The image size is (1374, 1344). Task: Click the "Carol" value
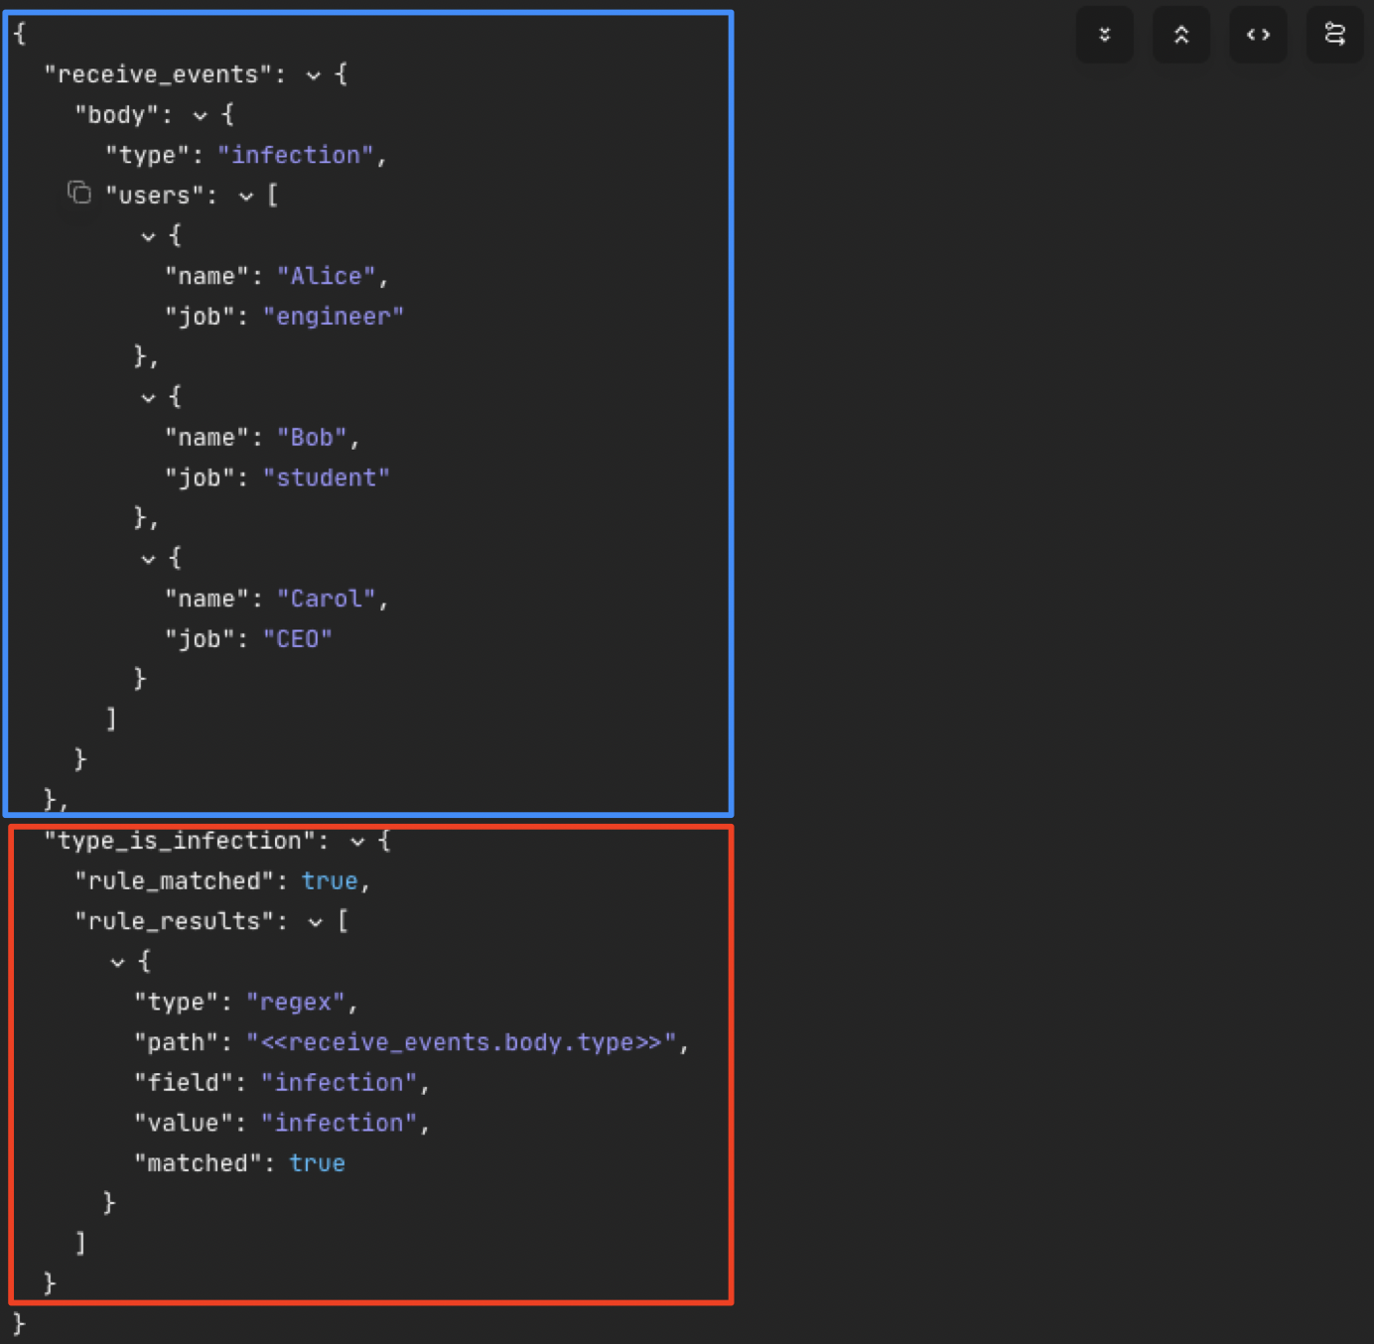point(326,600)
